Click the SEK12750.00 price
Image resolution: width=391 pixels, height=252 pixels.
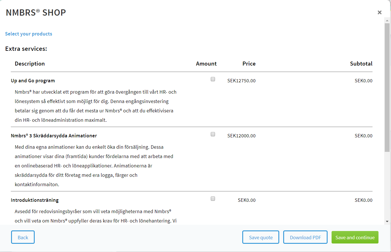click(241, 81)
